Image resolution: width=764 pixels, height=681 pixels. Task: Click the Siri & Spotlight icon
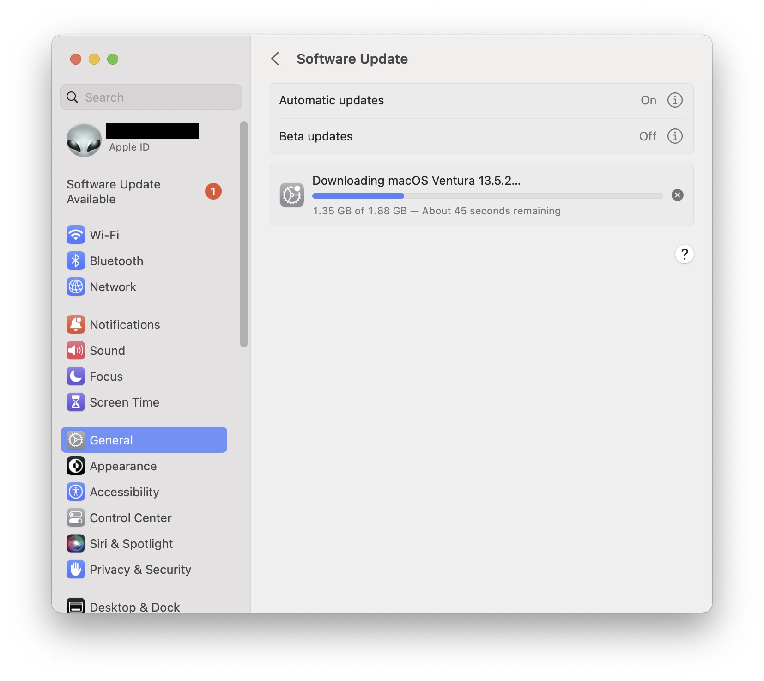tap(76, 543)
